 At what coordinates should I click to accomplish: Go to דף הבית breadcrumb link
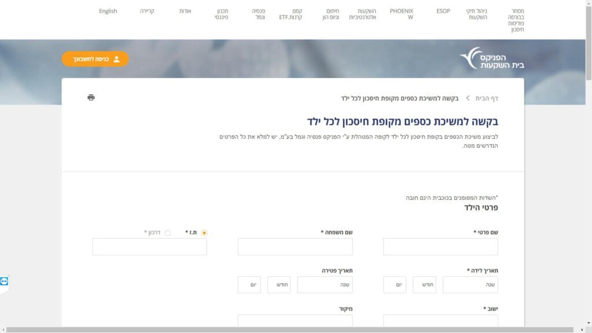pos(486,98)
